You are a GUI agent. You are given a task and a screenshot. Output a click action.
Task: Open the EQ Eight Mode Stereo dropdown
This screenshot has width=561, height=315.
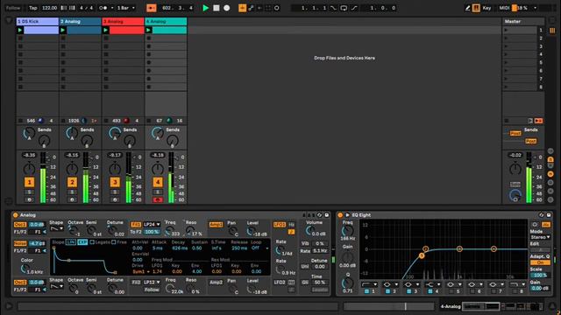pyautogui.click(x=540, y=237)
